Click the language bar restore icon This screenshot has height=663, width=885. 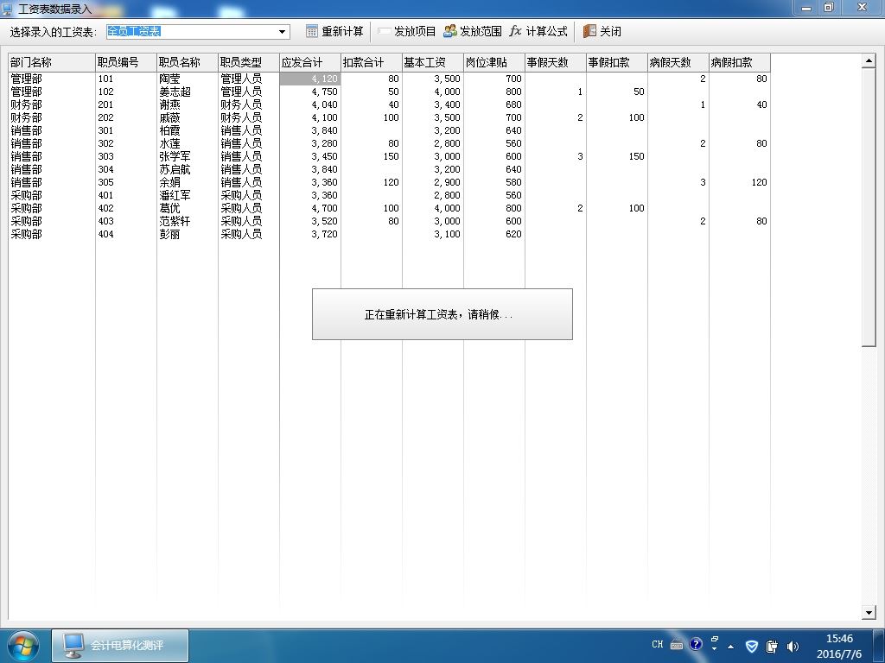(x=715, y=639)
